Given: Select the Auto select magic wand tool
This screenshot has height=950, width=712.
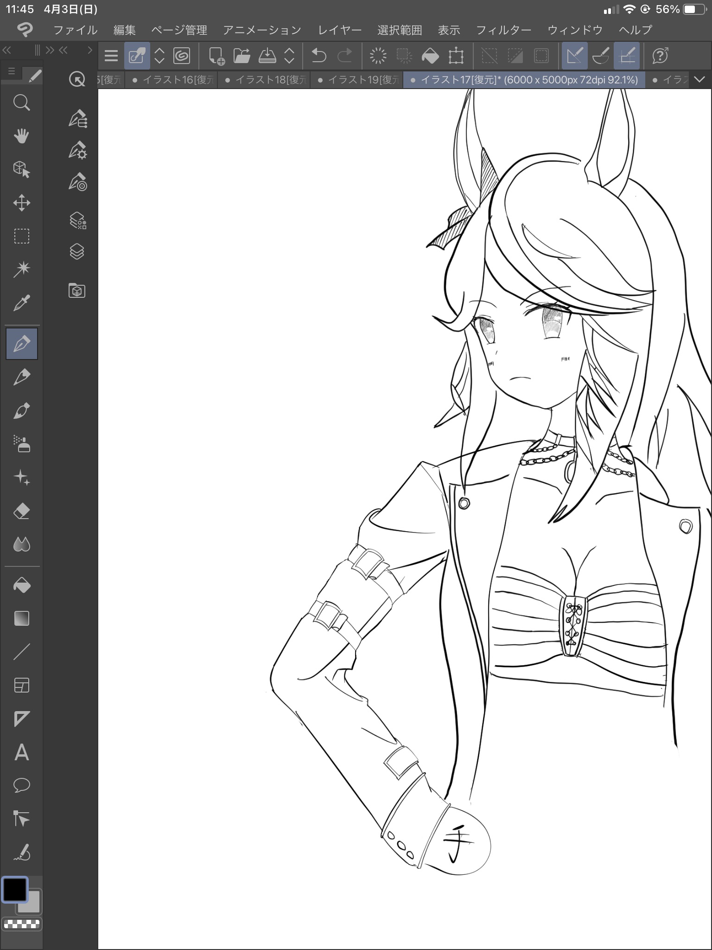Looking at the screenshot, I should coord(21,270).
